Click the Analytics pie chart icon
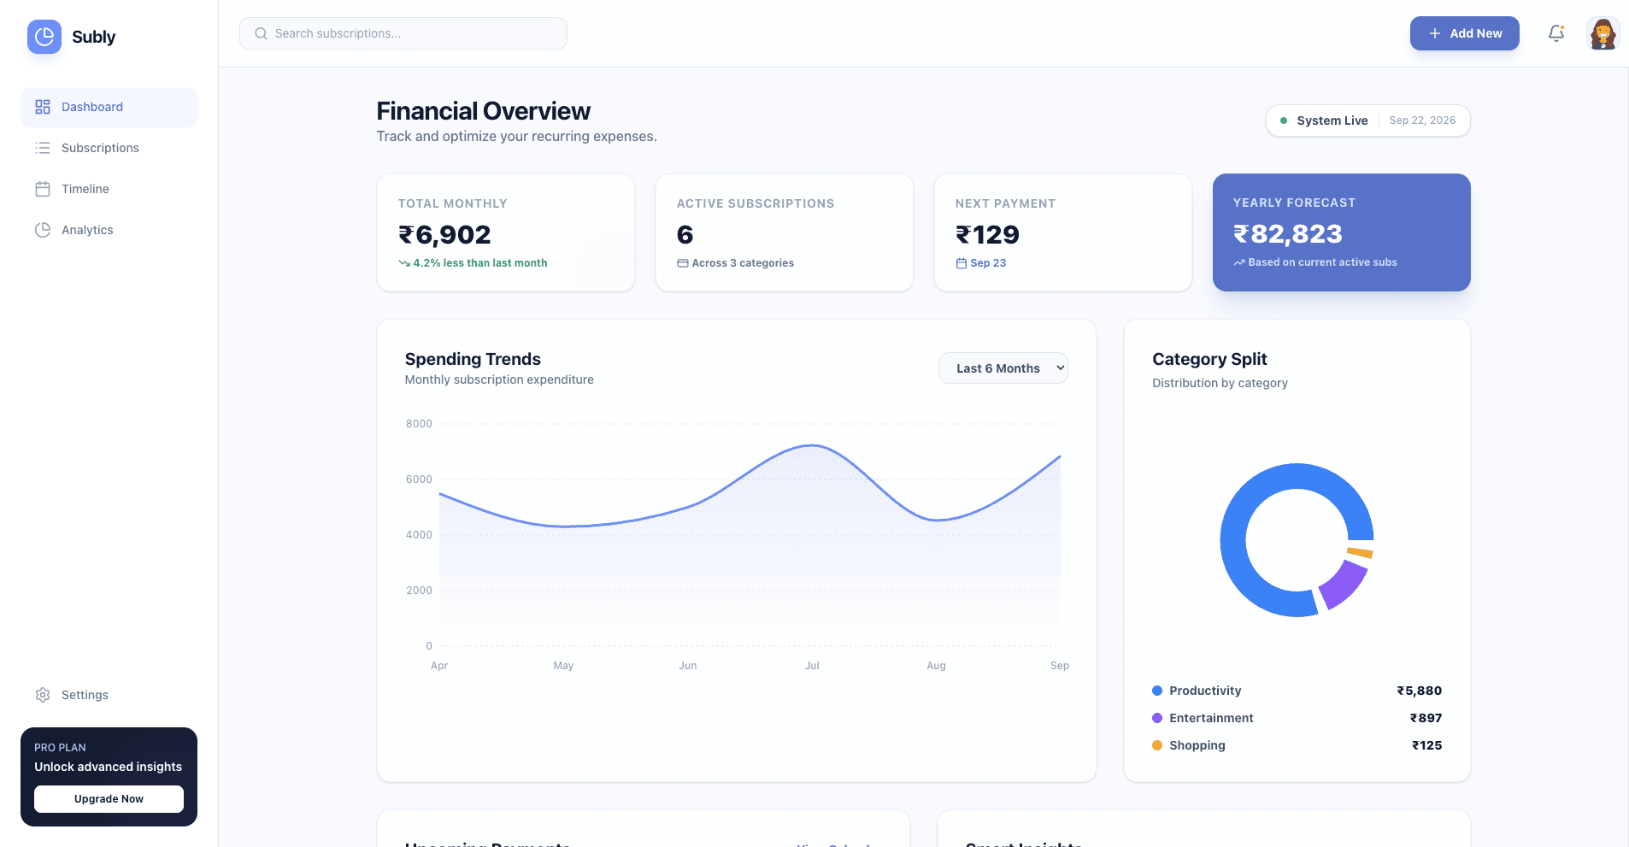The height and width of the screenshot is (847, 1629). 43,230
